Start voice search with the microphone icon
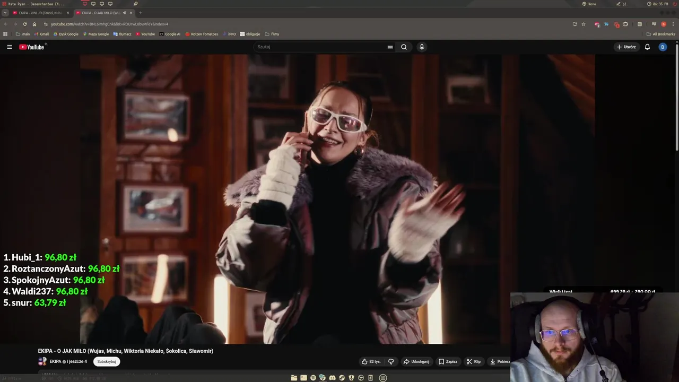The height and width of the screenshot is (382, 679). (422, 47)
